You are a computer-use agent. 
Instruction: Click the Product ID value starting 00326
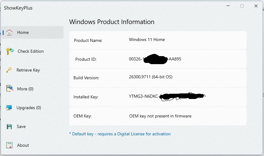pos(155,59)
